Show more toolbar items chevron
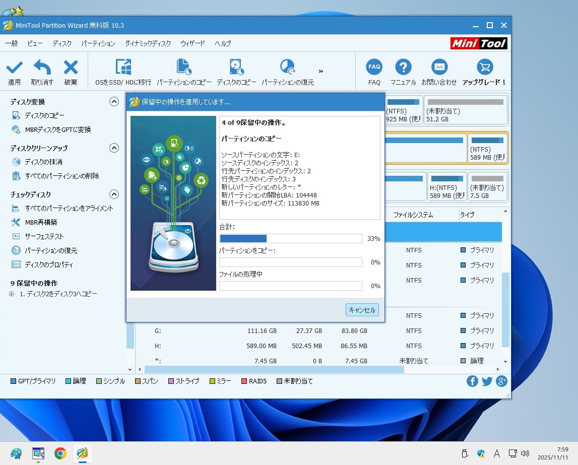Viewport: 578px width, 465px height. [321, 71]
